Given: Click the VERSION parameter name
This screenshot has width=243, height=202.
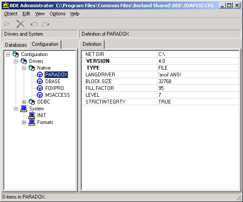Looking at the screenshot, I should (x=98, y=61).
